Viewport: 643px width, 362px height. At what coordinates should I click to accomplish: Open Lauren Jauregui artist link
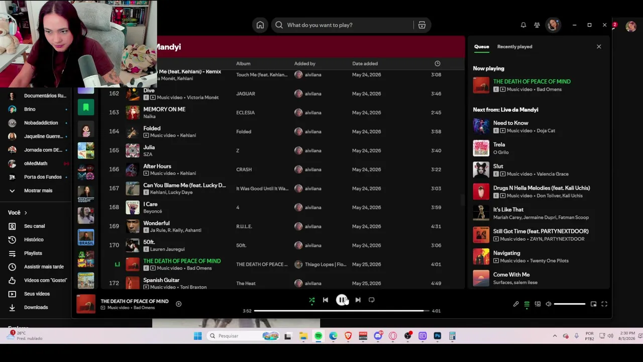pyautogui.click(x=167, y=249)
